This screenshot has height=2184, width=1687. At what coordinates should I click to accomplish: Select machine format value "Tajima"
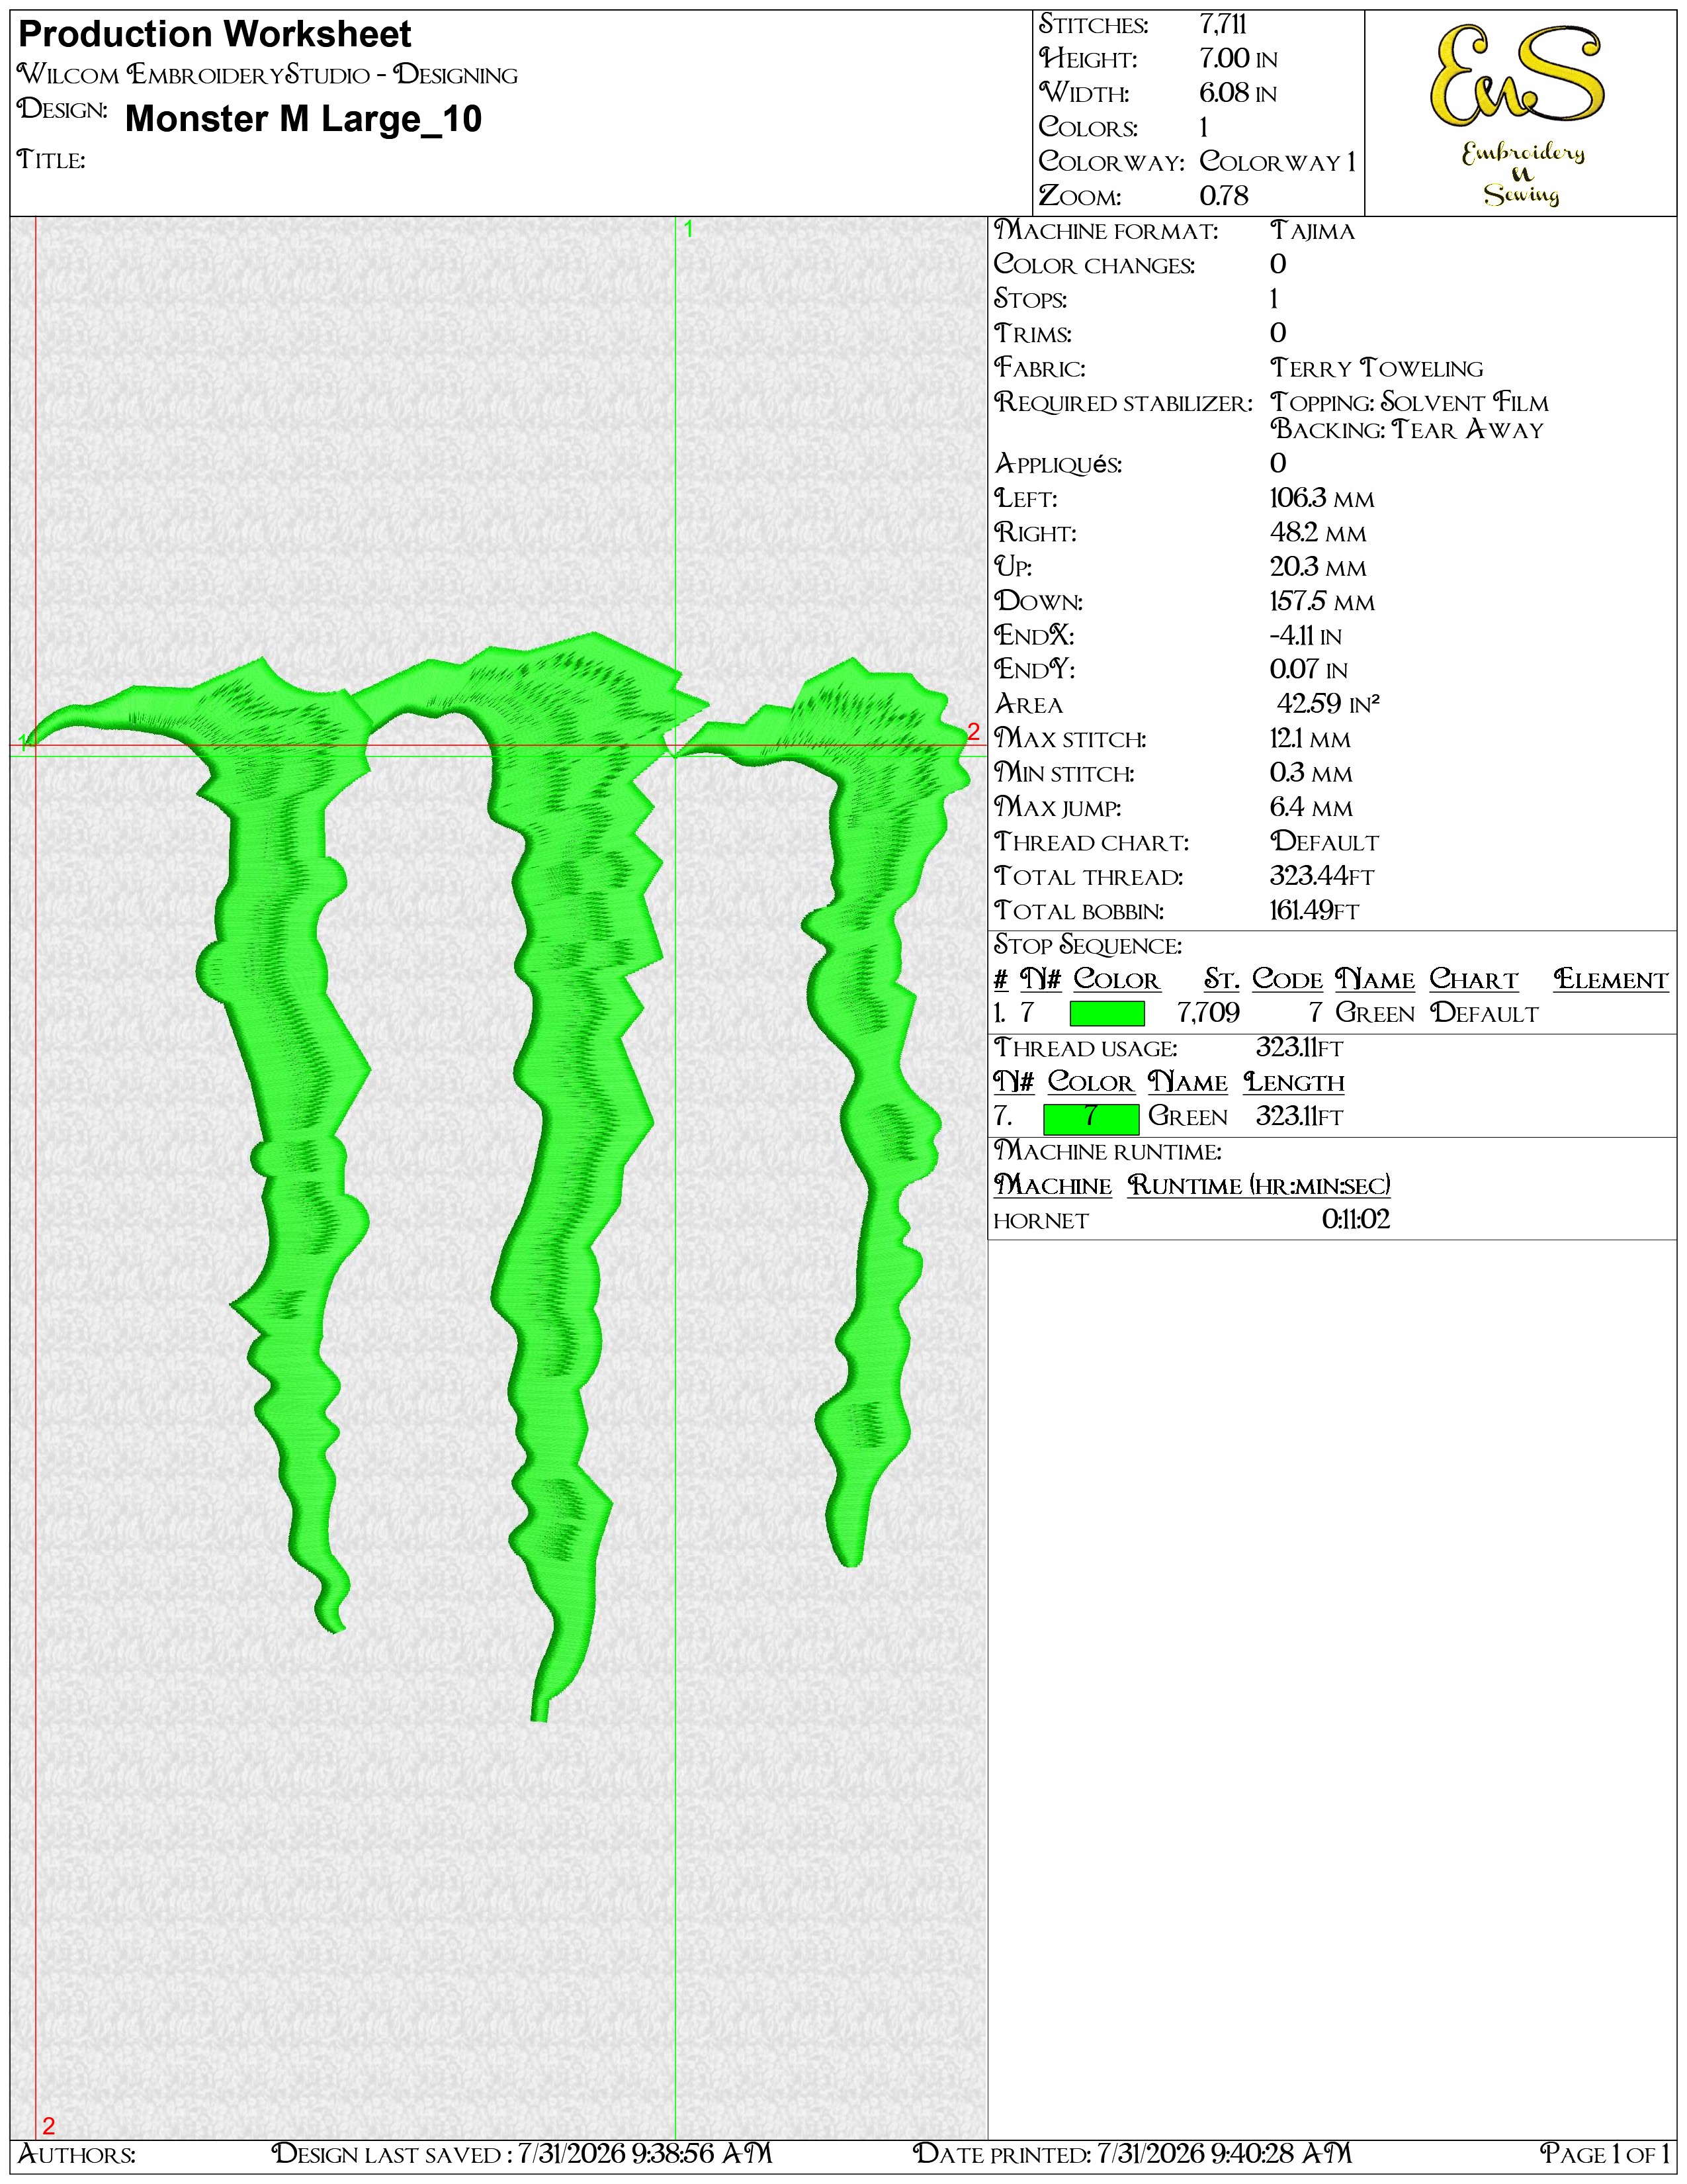[x=1313, y=231]
